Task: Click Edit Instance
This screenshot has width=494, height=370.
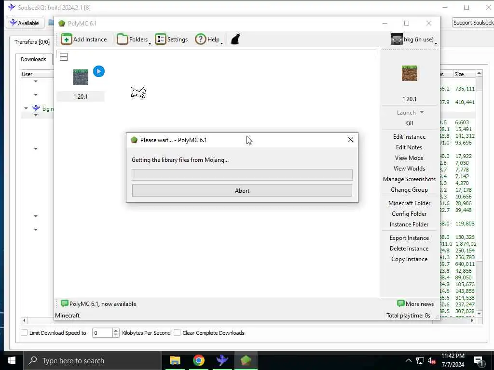Action: [409, 137]
